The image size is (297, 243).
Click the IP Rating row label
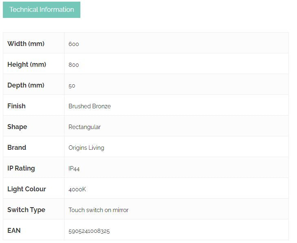(21, 168)
